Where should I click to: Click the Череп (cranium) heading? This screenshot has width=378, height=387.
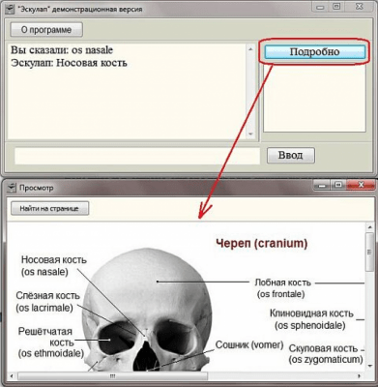[x=261, y=243]
